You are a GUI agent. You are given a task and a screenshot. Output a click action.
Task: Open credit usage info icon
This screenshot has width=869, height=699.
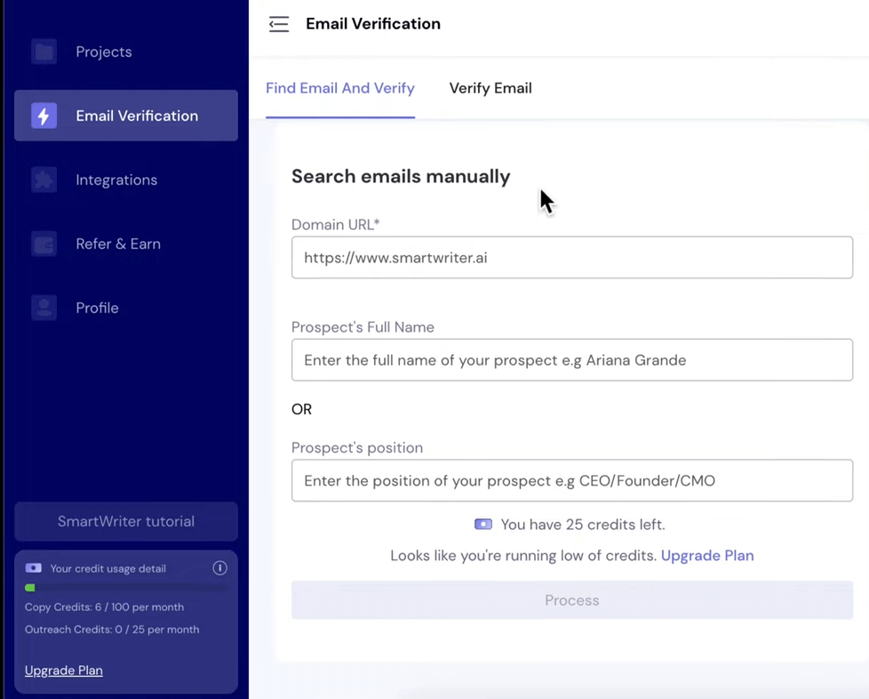[x=219, y=568]
